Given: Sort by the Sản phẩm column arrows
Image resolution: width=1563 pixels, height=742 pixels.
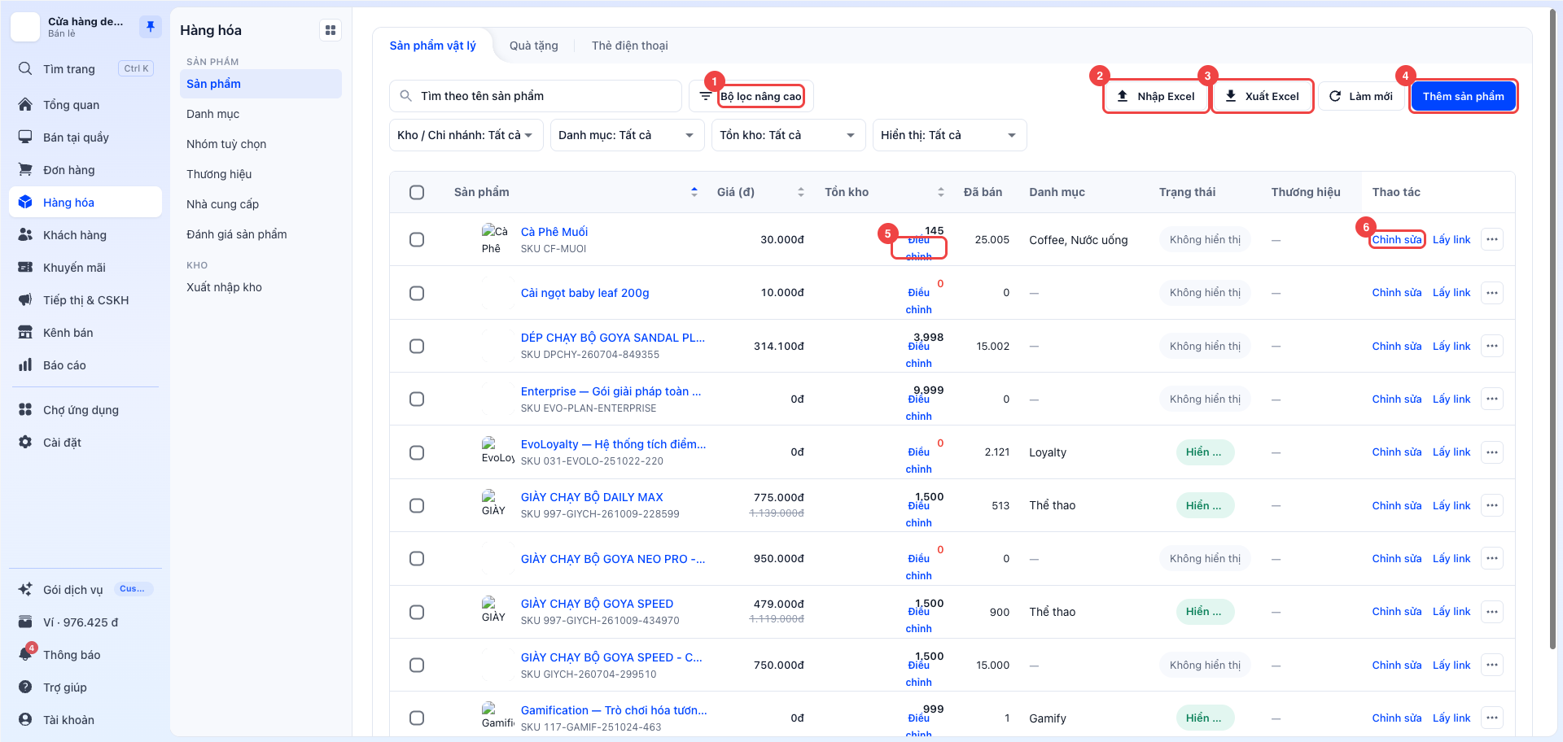Looking at the screenshot, I should click(694, 192).
